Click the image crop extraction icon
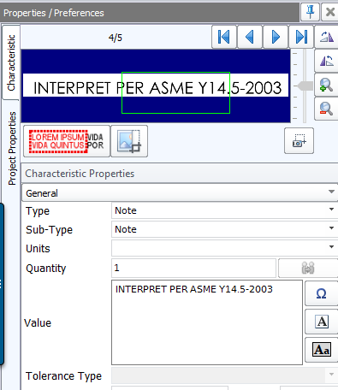 point(129,141)
